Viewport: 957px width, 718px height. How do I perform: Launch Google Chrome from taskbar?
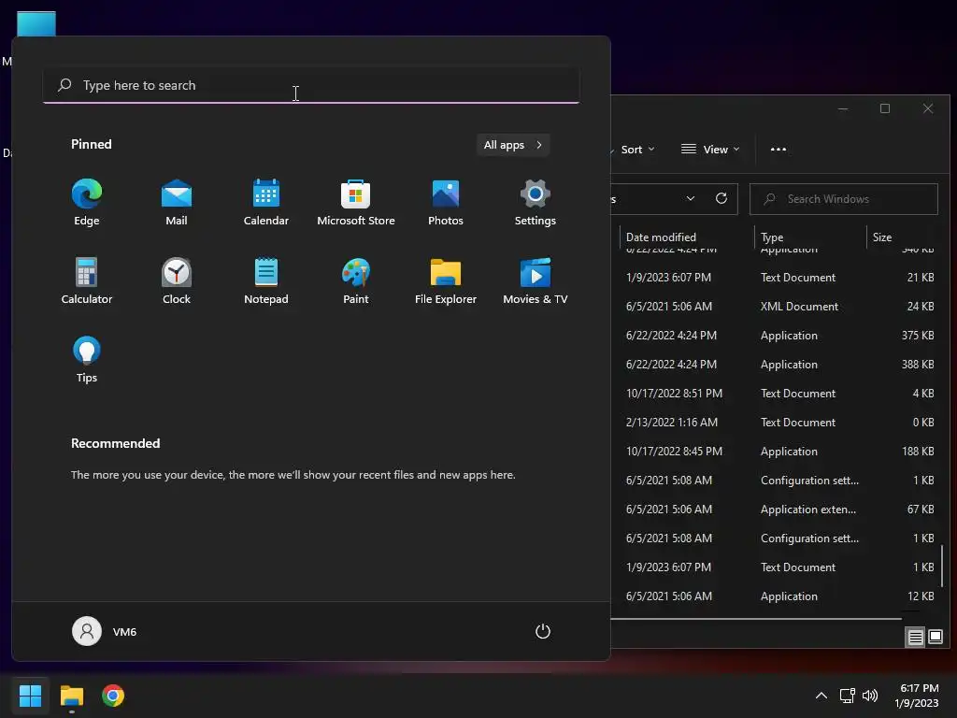click(x=113, y=696)
